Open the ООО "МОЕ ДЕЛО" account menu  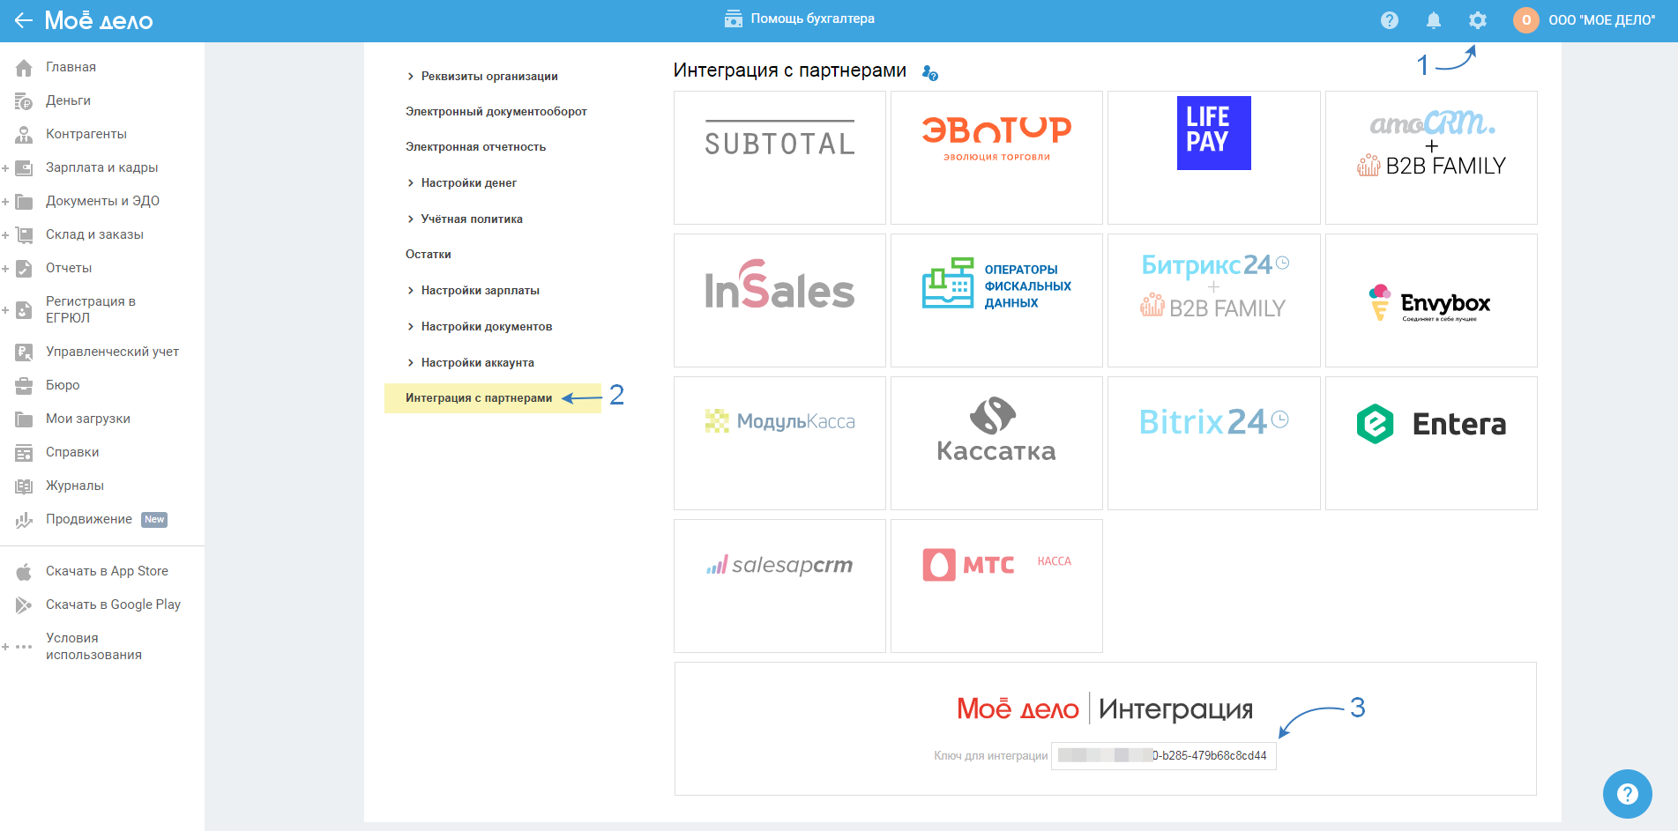[1601, 20]
